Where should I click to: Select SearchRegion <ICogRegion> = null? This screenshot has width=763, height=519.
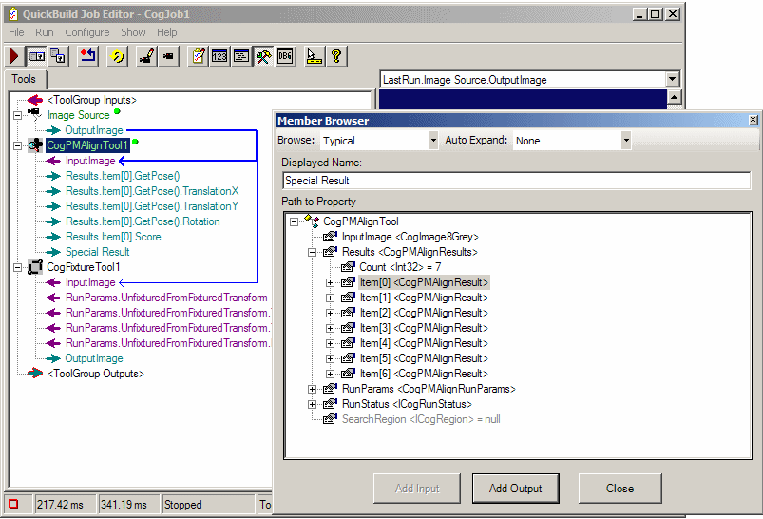click(x=421, y=419)
